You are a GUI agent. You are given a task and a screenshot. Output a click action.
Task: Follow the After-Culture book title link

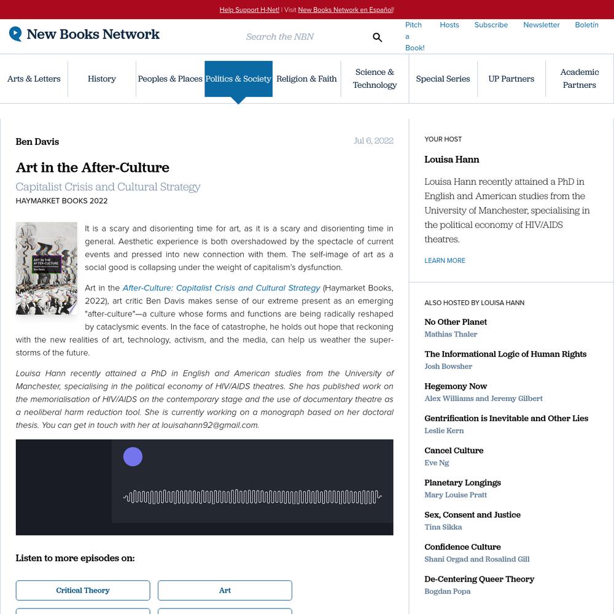click(x=221, y=288)
